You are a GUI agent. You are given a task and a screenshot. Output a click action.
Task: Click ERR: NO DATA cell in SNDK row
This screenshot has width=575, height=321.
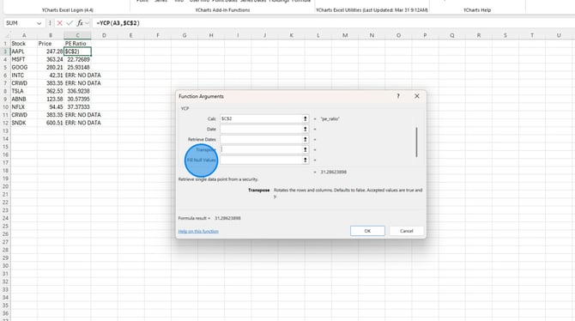point(83,123)
